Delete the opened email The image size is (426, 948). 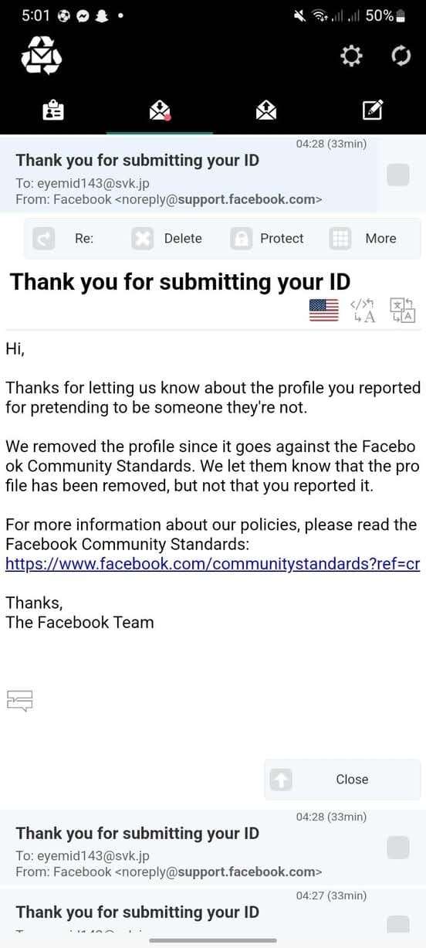(167, 239)
